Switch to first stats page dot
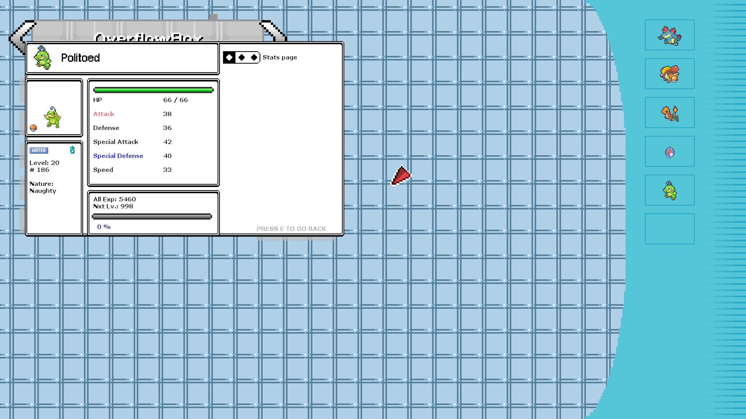Viewport: 746px width, 419px height. click(229, 58)
